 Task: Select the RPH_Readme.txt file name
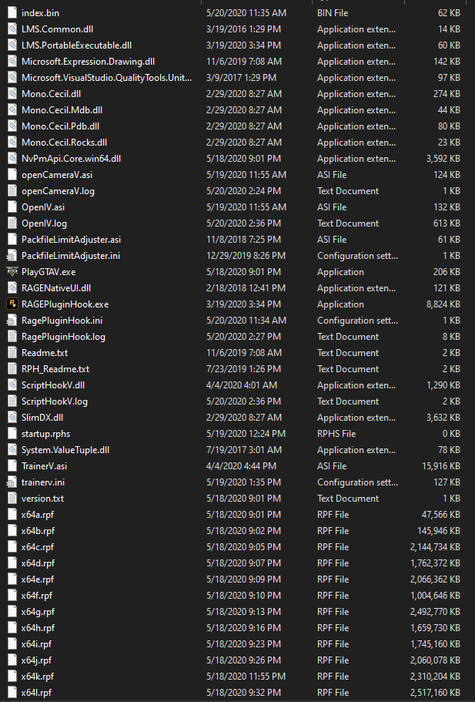point(55,369)
